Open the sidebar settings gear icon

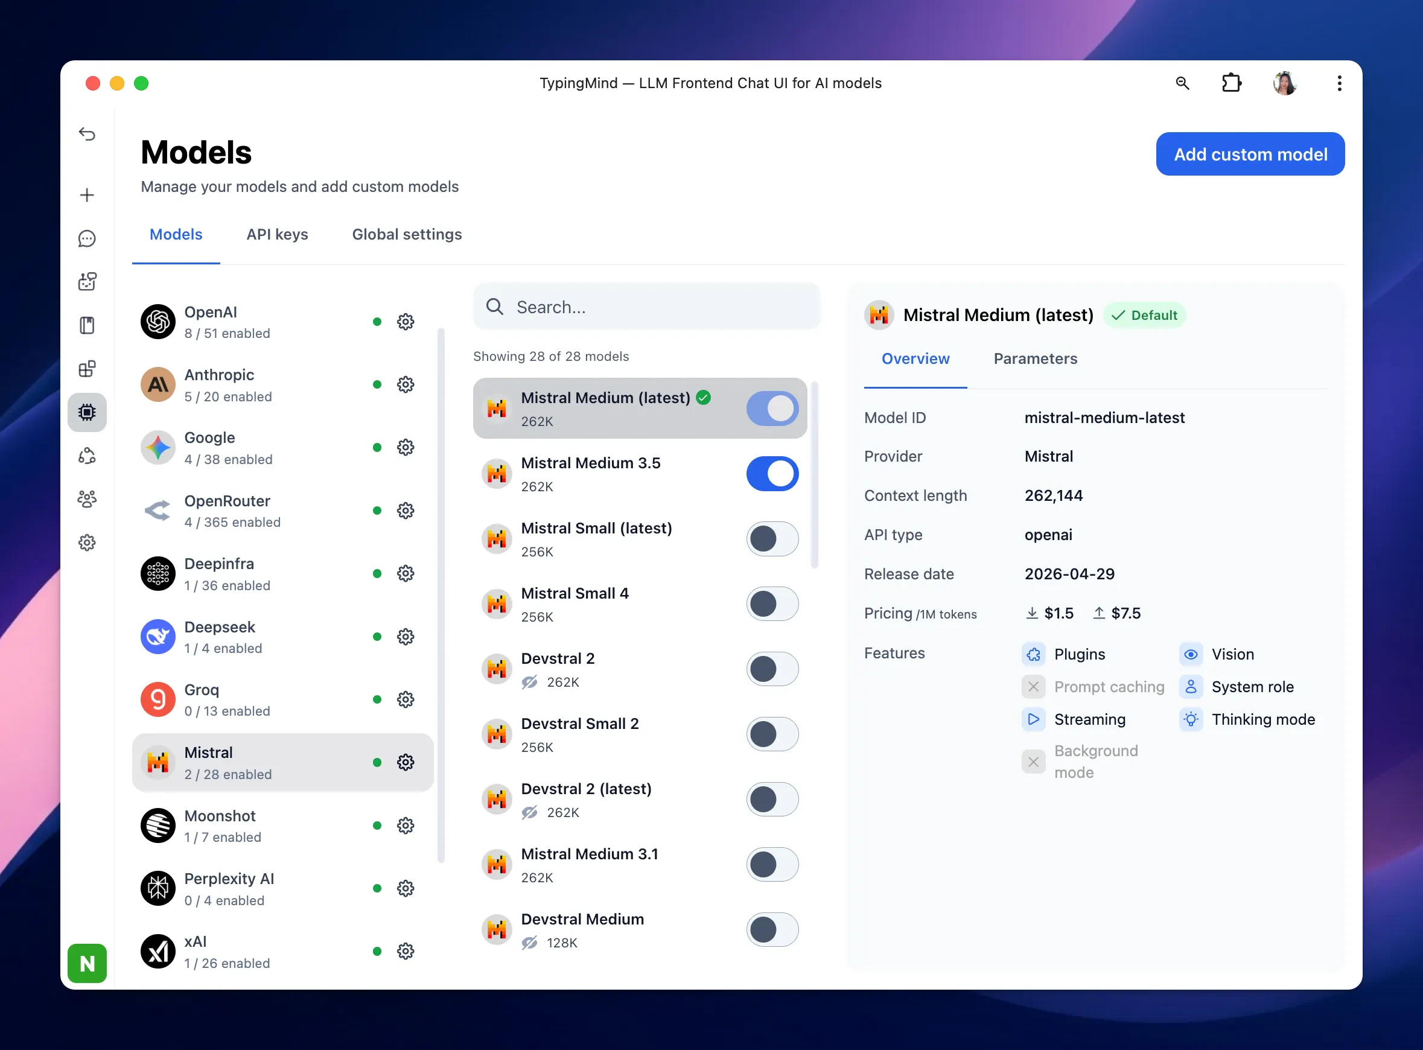point(87,542)
